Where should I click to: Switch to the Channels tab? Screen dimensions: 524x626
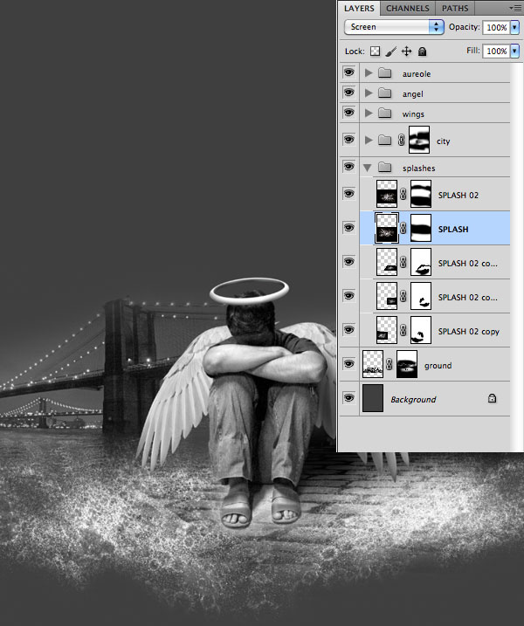coord(407,8)
